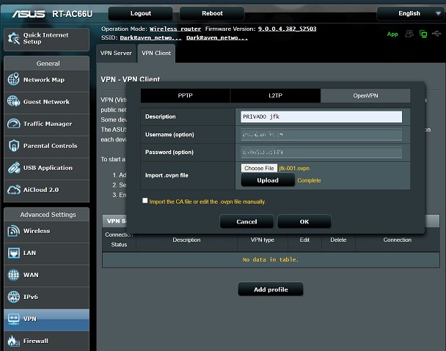This screenshot has width=446, height=351.
Task: Click the Upload button
Action: click(x=268, y=180)
